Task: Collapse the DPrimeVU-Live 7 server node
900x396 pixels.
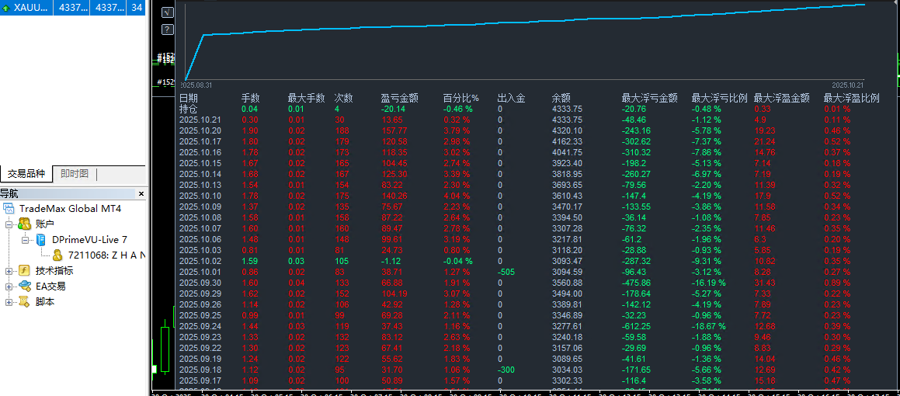Action: click(x=25, y=239)
